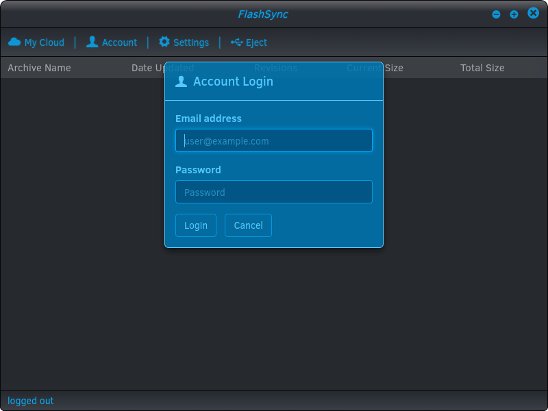Screen dimensions: 548x411
Task: Dismiss the dialog with Cancel
Action: (248, 225)
